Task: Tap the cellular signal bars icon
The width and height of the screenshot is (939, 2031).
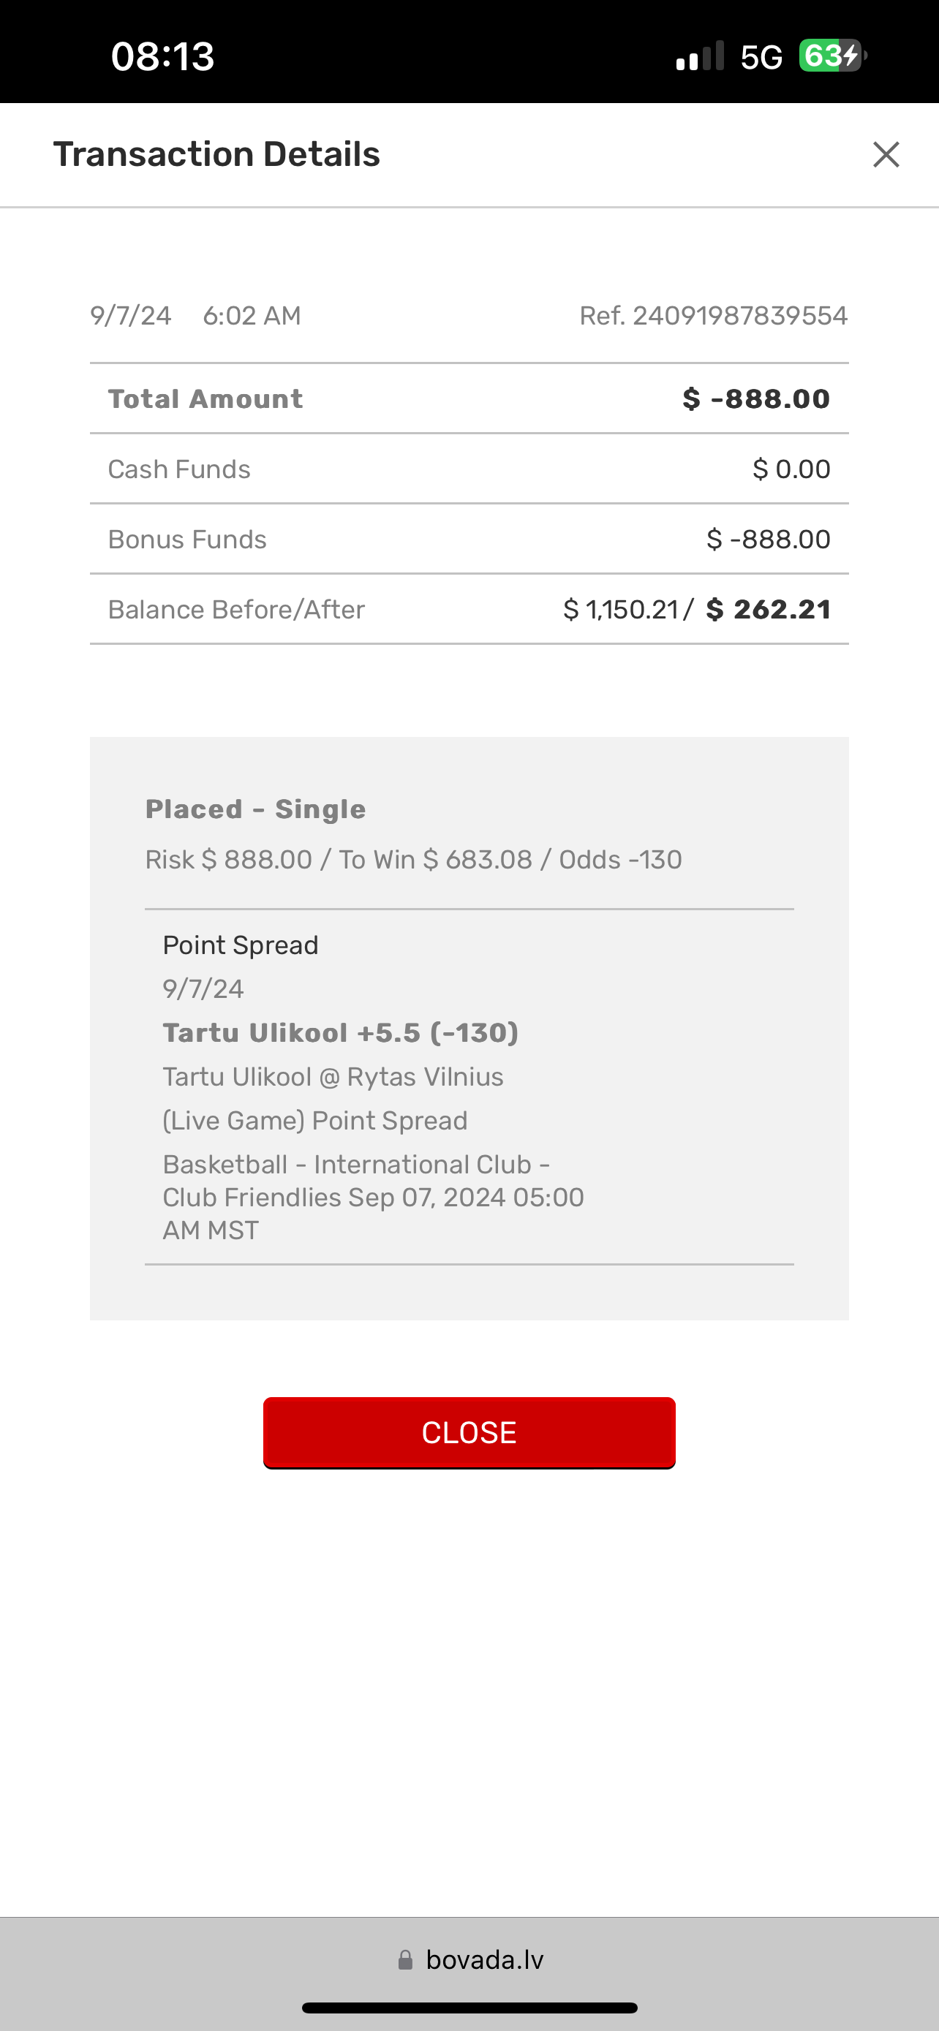Action: 699,56
